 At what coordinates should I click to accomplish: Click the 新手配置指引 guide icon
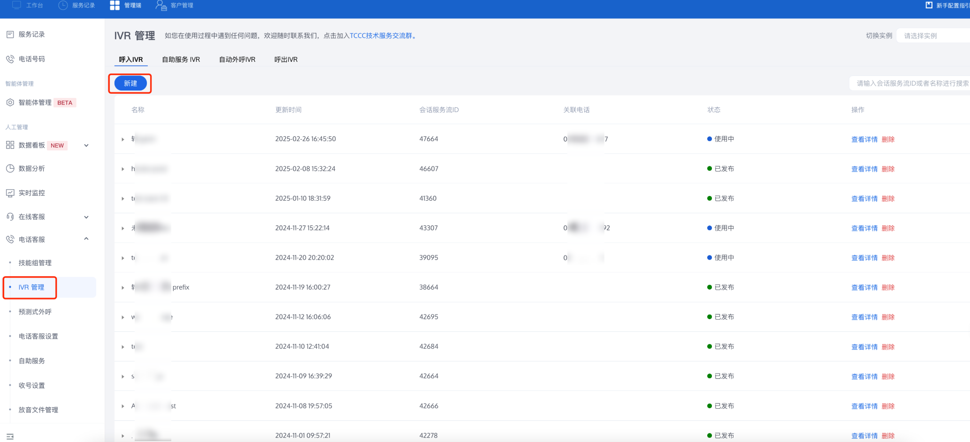point(929,5)
